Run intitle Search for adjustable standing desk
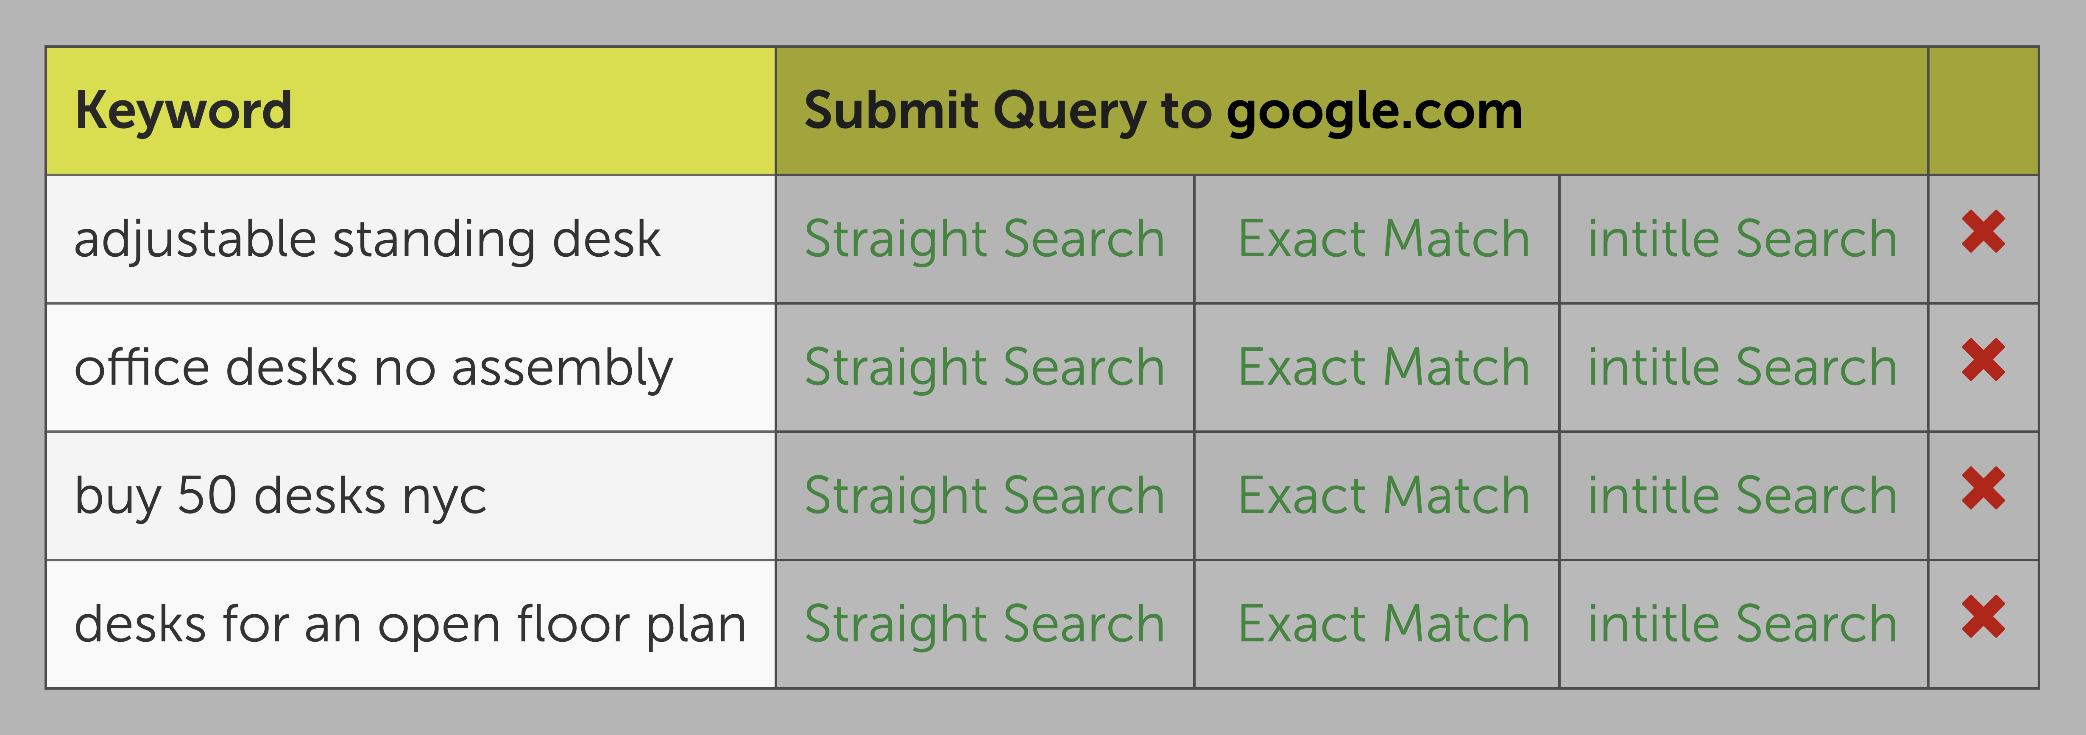This screenshot has height=735, width=2086. point(1743,240)
